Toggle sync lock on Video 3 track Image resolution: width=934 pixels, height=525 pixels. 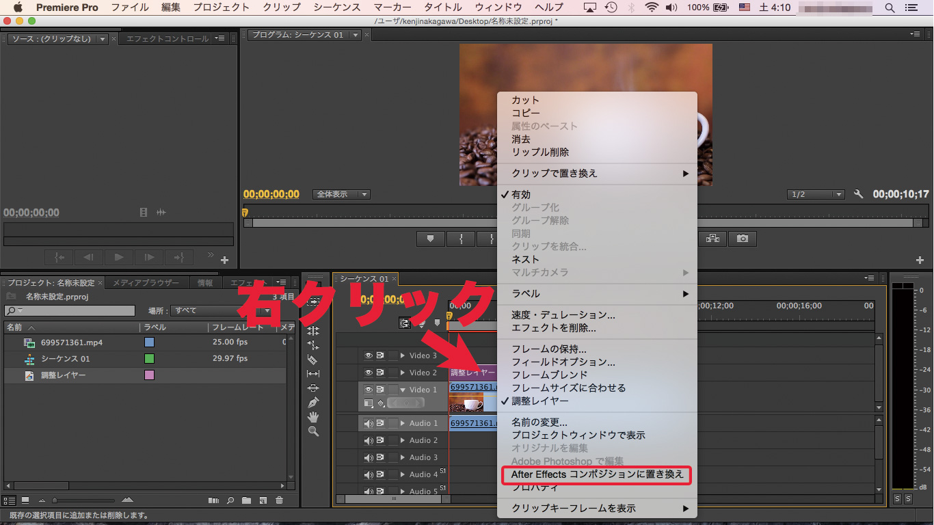[x=380, y=355]
